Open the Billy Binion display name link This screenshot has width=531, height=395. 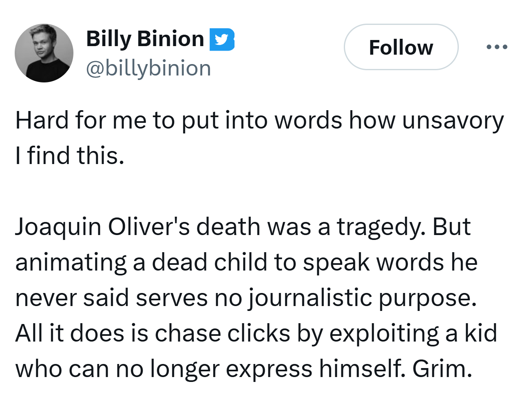tap(145, 39)
